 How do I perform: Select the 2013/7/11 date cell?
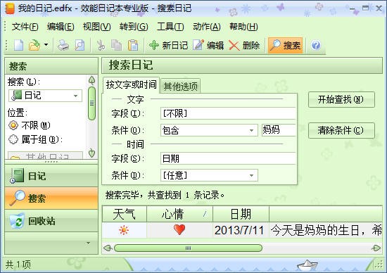(239, 230)
